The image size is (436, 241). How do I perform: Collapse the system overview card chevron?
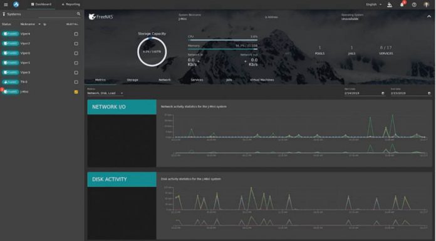429,17
